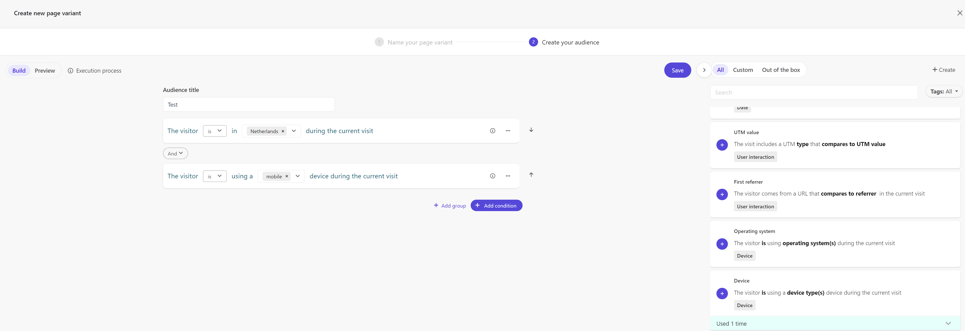Click info icon on Netherlands condition row
This screenshot has width=965, height=331.
492,131
